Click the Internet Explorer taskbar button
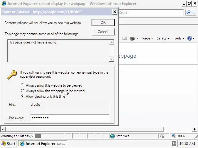The height and width of the screenshot is (148, 198). [x=43, y=144]
